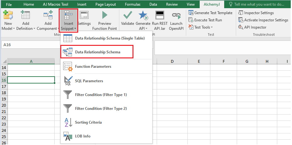The image size is (292, 145).
Task: Choose Data Relationship Schema menu item
Action: coord(98,52)
